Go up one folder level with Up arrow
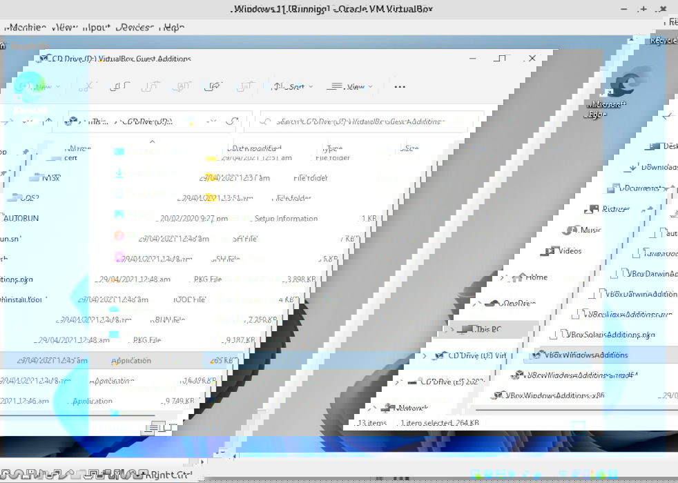678x483 pixels. 49,121
